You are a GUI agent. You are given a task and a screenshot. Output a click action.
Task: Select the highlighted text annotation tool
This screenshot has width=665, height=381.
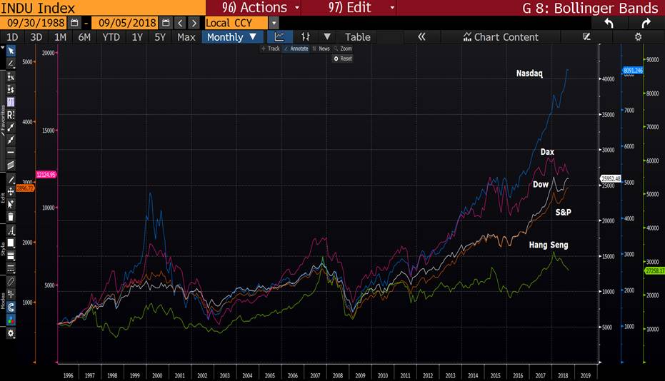tap(11, 102)
